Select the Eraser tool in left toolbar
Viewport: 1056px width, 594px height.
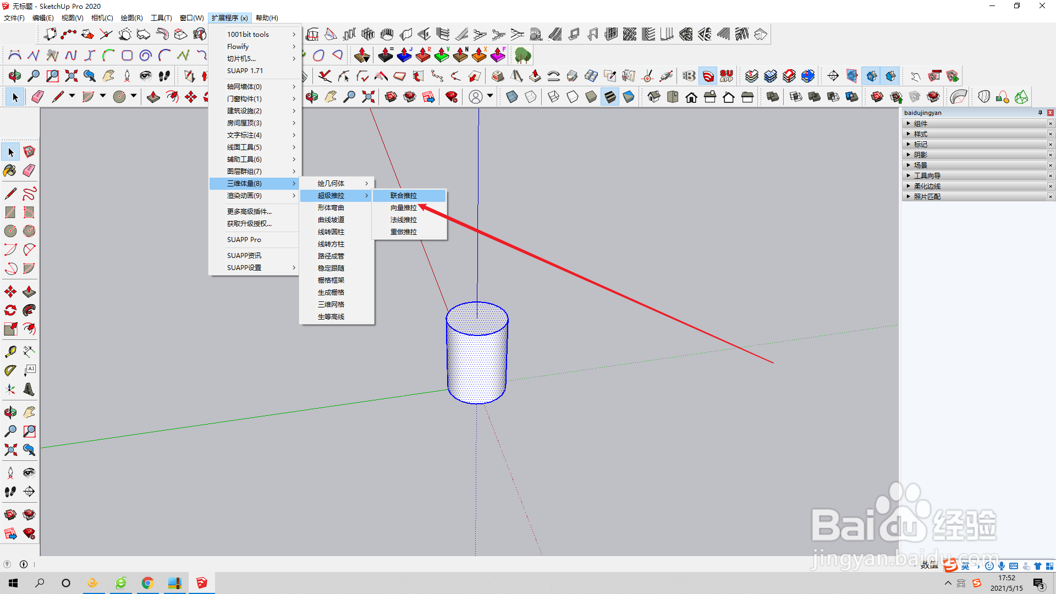(29, 170)
